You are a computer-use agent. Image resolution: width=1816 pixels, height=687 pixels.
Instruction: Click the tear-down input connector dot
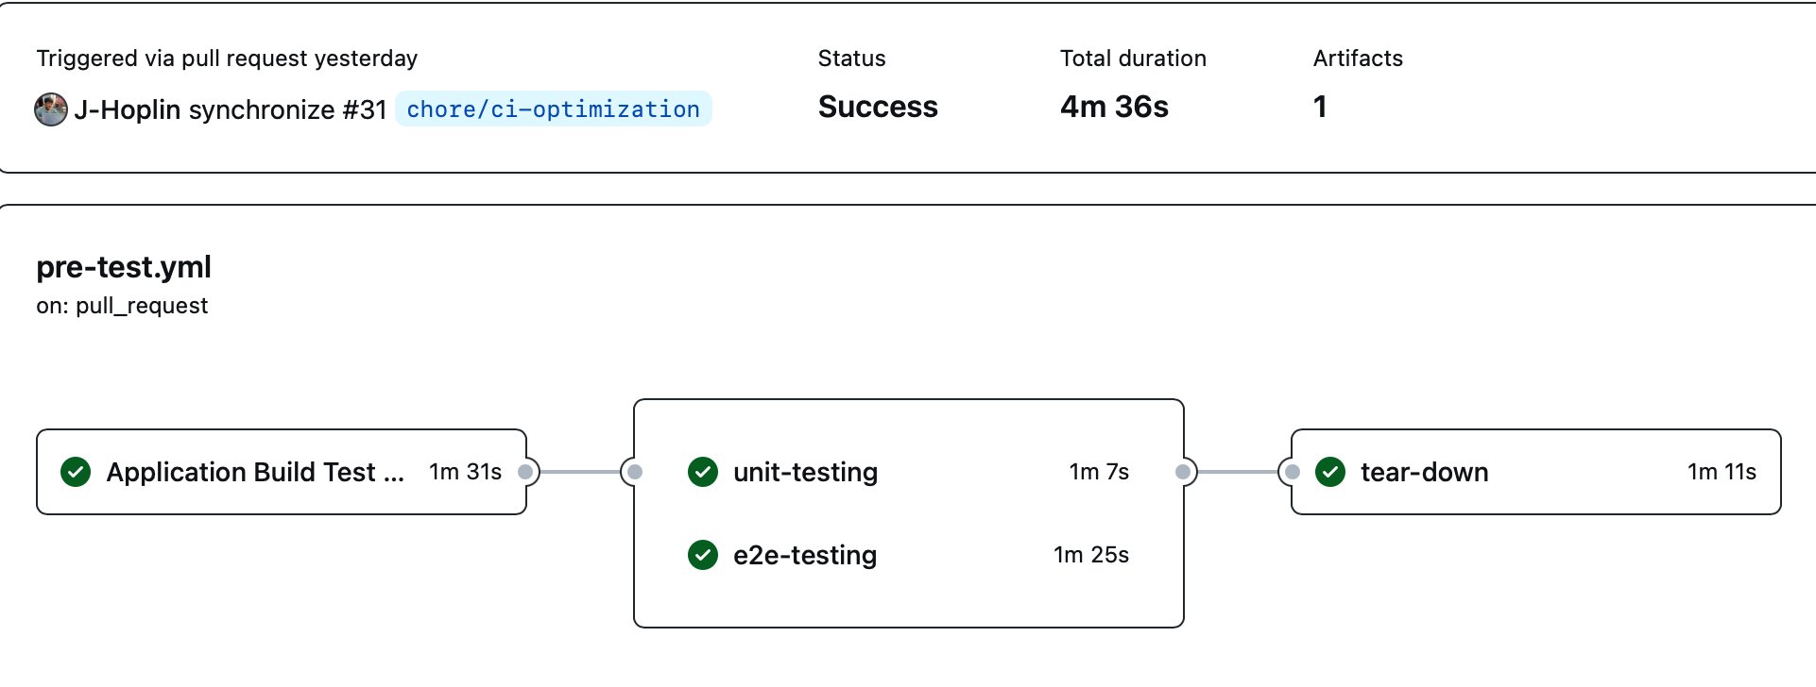[1293, 472]
